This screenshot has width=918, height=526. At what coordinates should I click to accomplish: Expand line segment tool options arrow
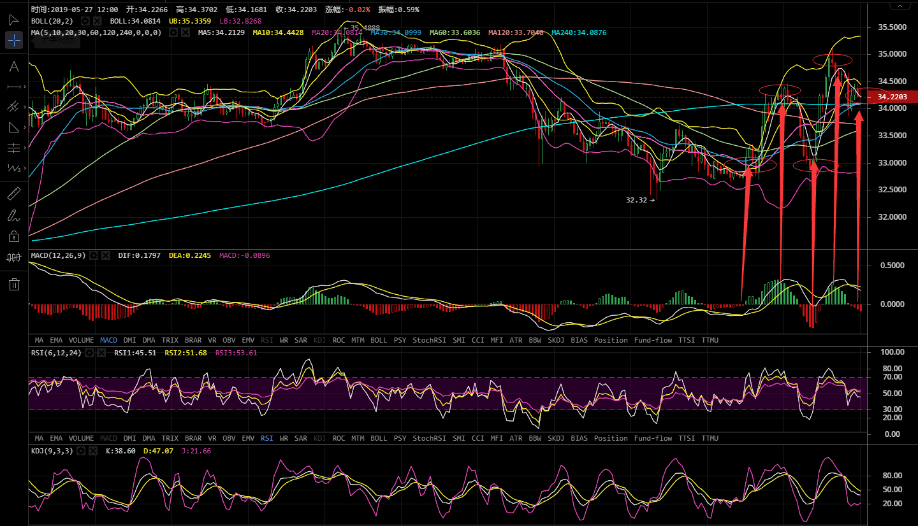tap(25, 87)
